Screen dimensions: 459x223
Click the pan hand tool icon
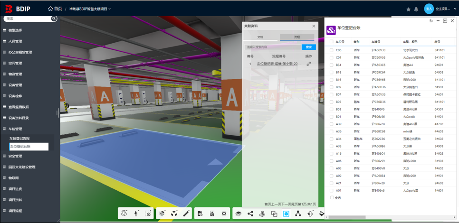coord(125,214)
